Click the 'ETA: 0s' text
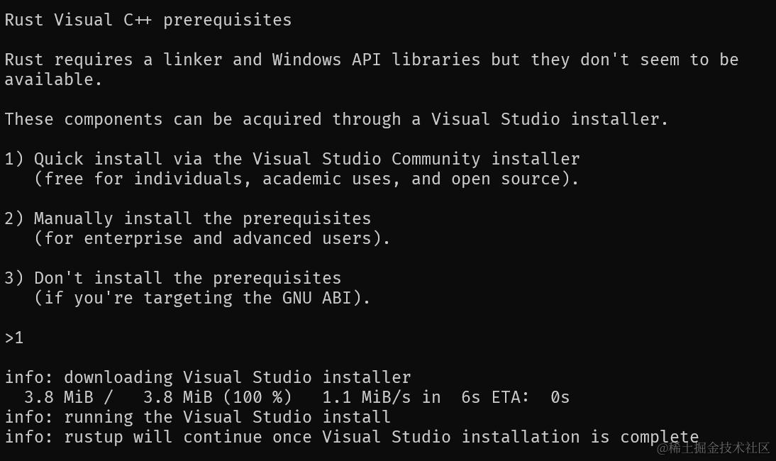Image resolution: width=776 pixels, height=461 pixels. pos(531,397)
